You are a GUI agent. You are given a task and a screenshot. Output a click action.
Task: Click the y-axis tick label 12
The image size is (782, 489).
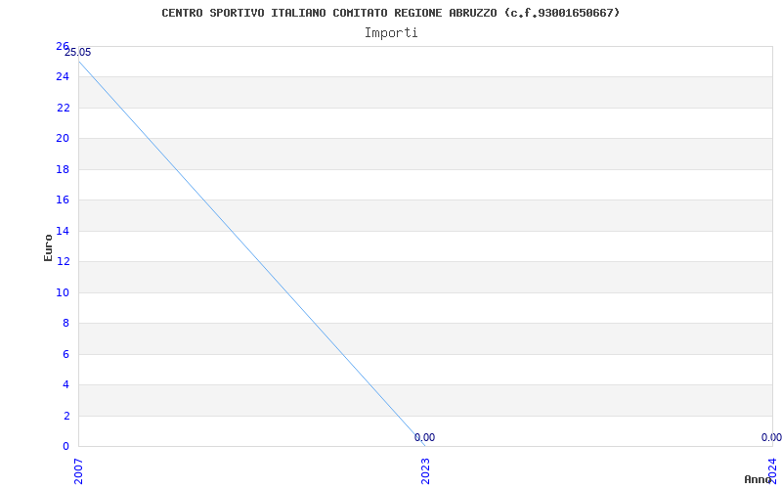click(x=63, y=261)
